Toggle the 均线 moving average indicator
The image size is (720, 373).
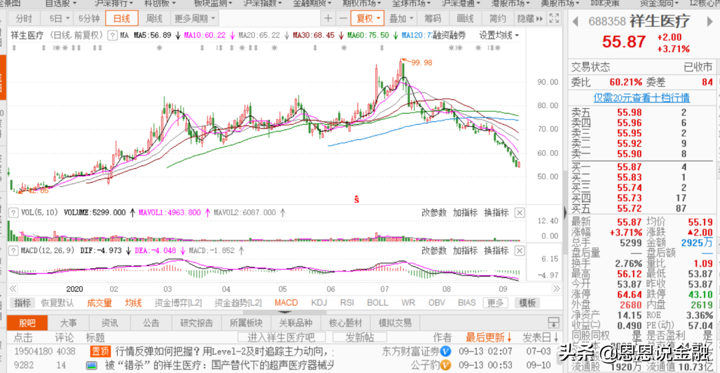pos(133,303)
